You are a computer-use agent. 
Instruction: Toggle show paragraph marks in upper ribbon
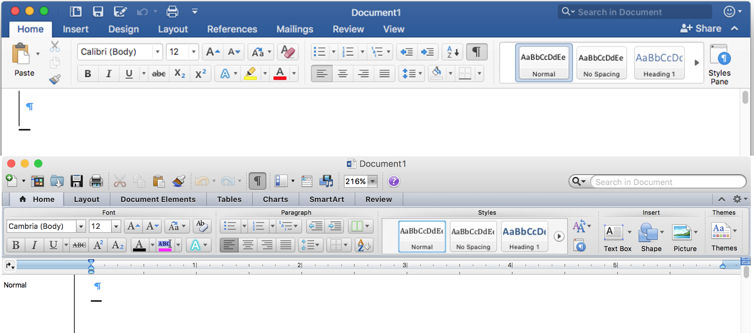(x=477, y=52)
